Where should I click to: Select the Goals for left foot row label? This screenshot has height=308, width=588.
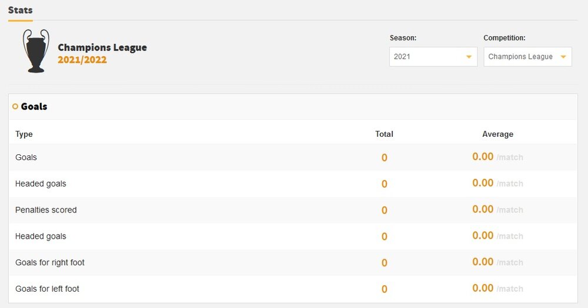[47, 289]
